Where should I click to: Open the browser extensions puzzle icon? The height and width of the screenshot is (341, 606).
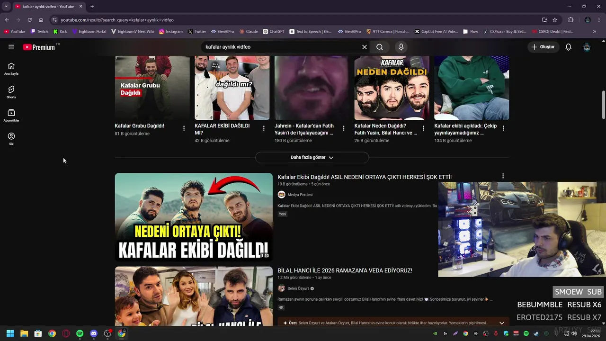tap(570, 20)
